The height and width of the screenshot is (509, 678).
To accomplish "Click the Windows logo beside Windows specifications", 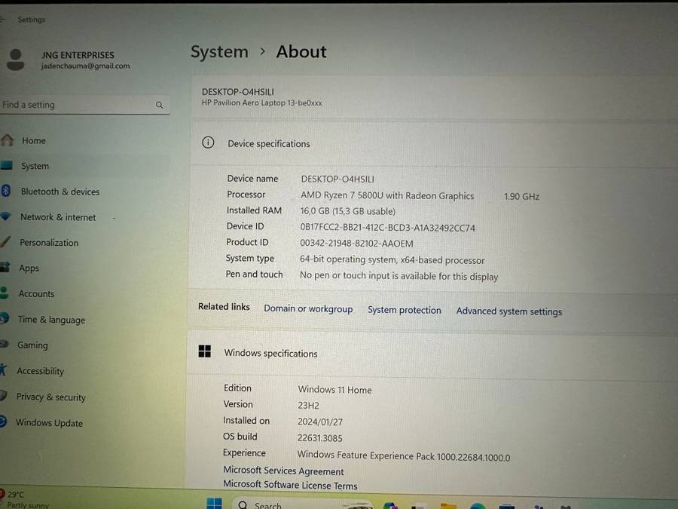I will coord(205,352).
